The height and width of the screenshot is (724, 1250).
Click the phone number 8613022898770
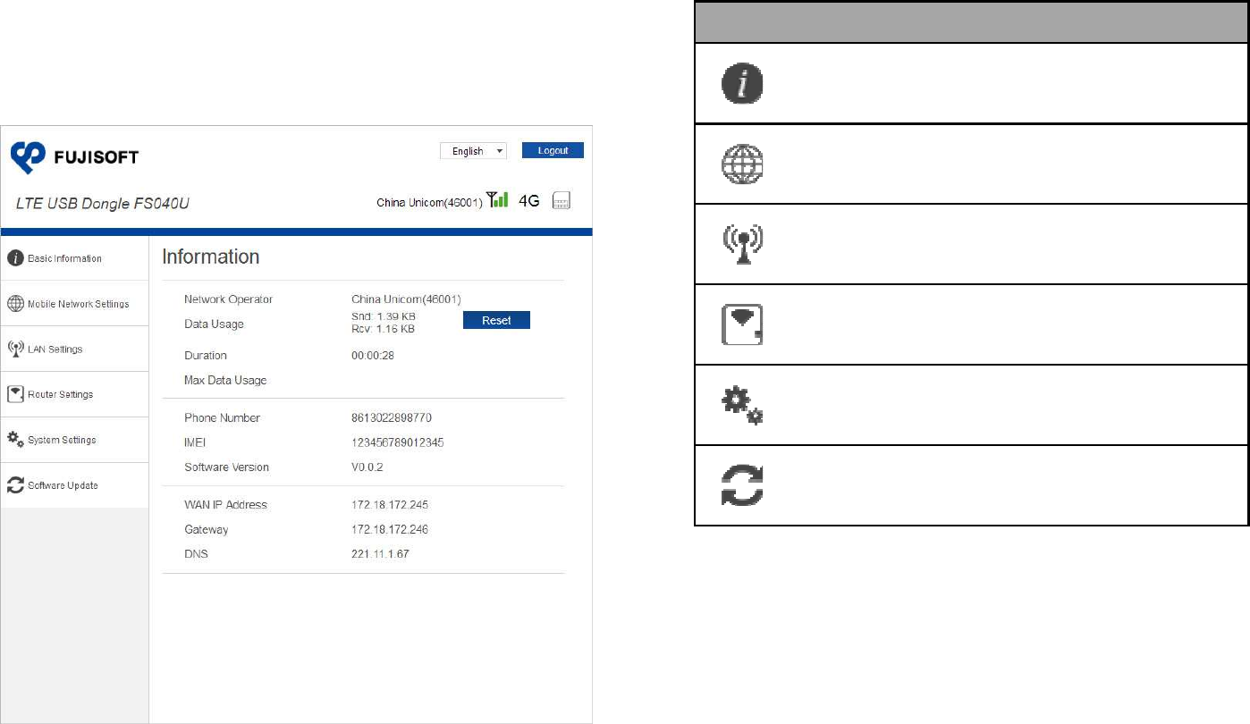coord(392,418)
